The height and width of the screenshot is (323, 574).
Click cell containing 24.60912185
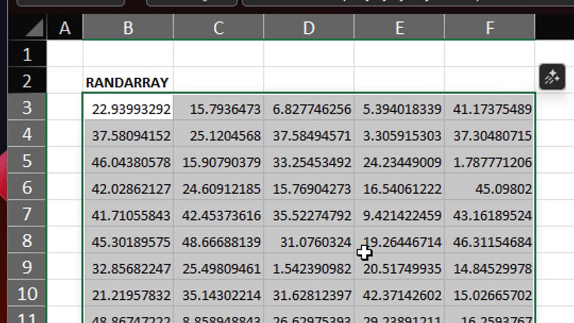(x=218, y=187)
